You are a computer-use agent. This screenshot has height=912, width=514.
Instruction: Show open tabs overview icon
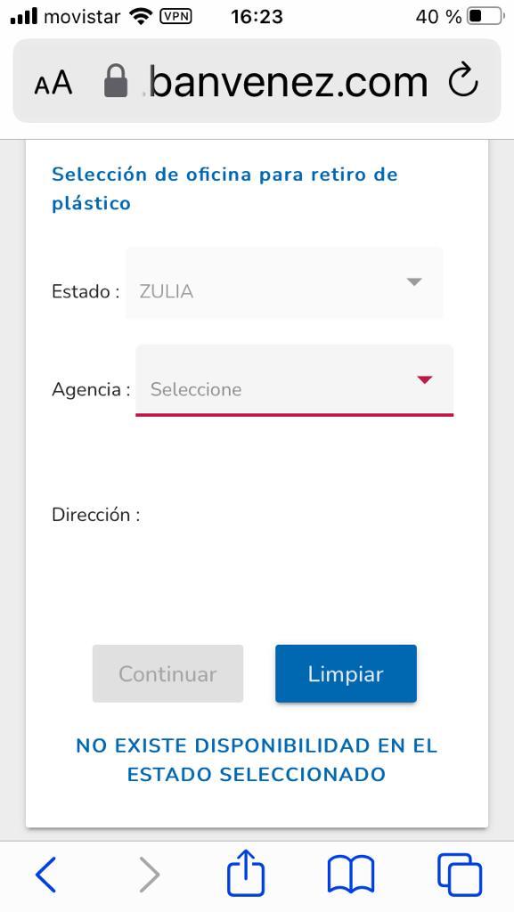pyautogui.click(x=460, y=875)
